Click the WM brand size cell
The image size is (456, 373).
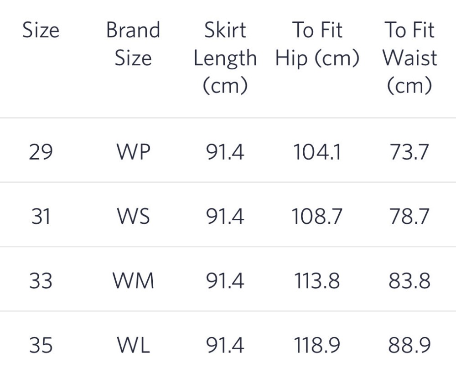point(133,281)
